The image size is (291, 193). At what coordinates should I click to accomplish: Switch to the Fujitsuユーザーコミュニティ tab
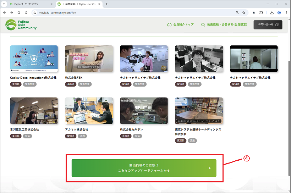29,4
